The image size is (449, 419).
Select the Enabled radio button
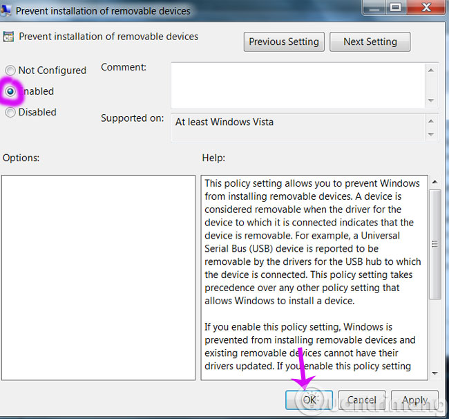point(10,91)
